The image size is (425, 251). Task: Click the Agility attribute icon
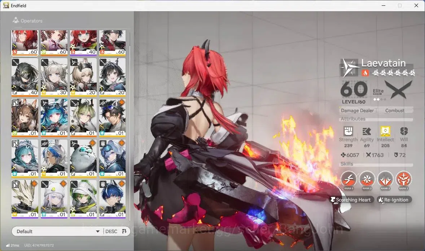(367, 131)
